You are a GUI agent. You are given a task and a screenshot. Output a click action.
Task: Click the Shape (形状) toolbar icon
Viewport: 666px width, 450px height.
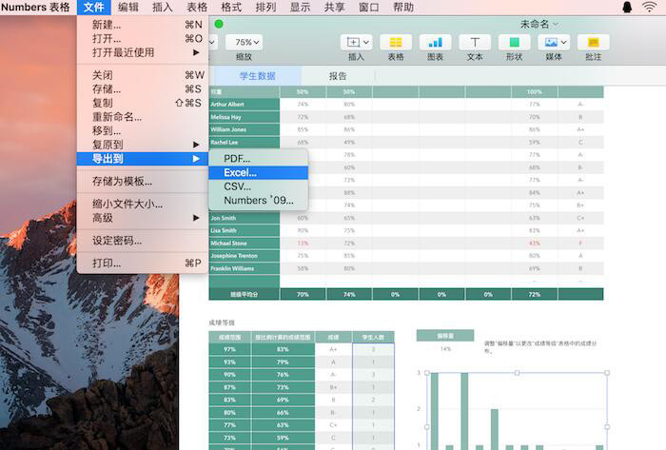pos(514,42)
